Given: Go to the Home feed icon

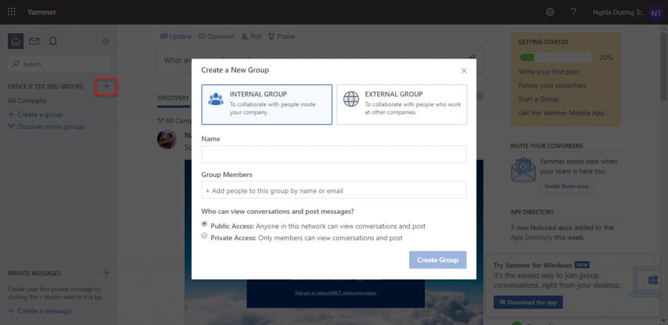Looking at the screenshot, I should tap(16, 41).
